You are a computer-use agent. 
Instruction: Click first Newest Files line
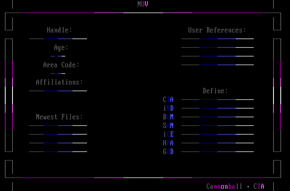(58, 126)
